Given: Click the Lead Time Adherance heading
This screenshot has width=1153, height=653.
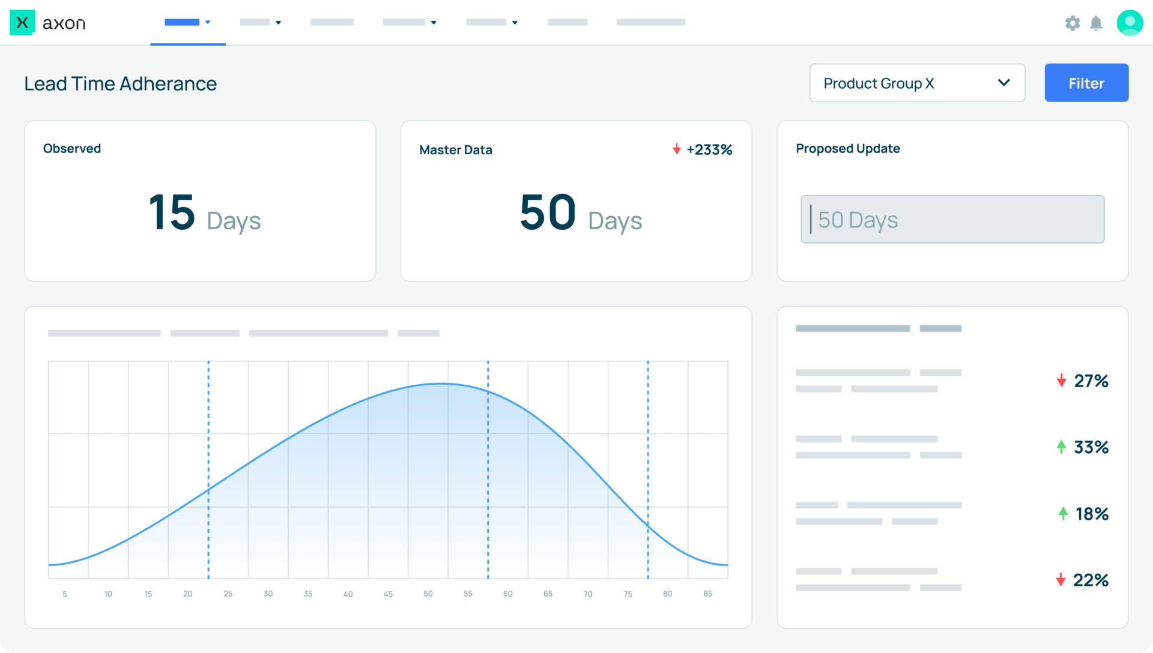Looking at the screenshot, I should [x=120, y=83].
